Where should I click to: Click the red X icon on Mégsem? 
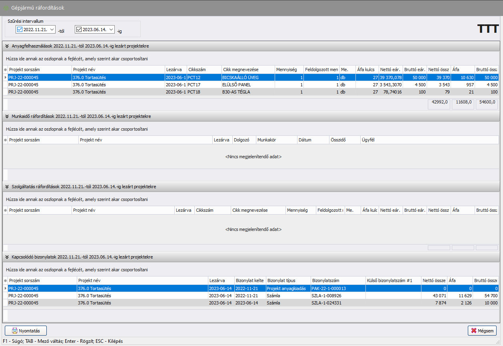point(474,331)
